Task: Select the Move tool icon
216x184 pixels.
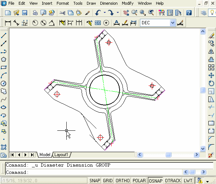Action: click(x=211, y=75)
